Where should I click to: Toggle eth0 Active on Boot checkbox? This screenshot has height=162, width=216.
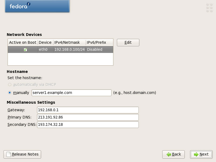coord(25,50)
